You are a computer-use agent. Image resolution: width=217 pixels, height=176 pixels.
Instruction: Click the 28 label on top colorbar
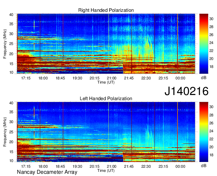211,27
